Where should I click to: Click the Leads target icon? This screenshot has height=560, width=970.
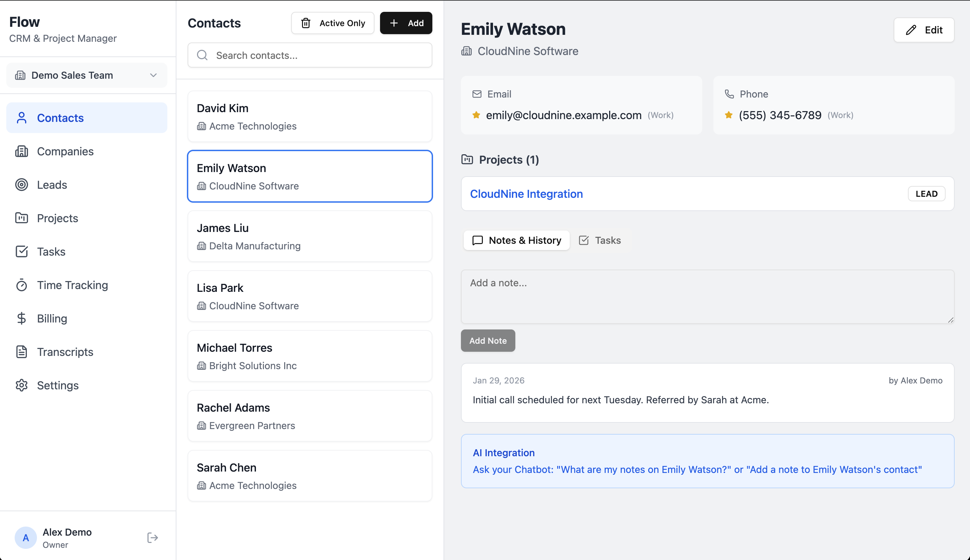click(x=22, y=185)
